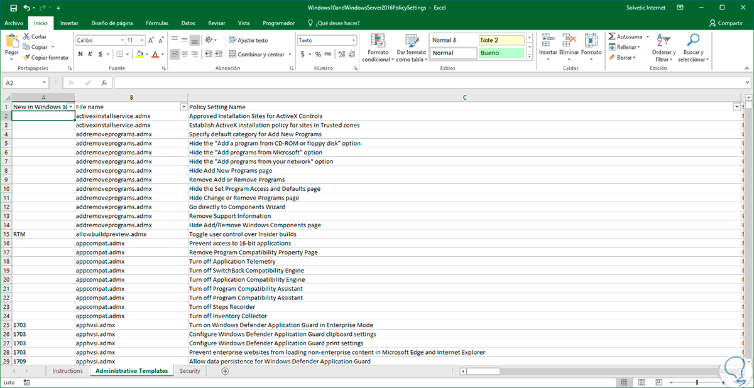Image resolution: width=754 pixels, height=388 pixels.
Task: Decrease decimal places
Action: (351, 54)
